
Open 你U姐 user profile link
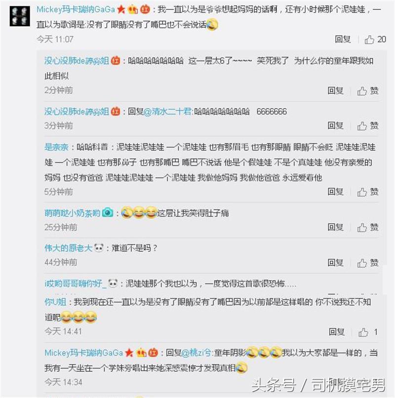point(55,302)
